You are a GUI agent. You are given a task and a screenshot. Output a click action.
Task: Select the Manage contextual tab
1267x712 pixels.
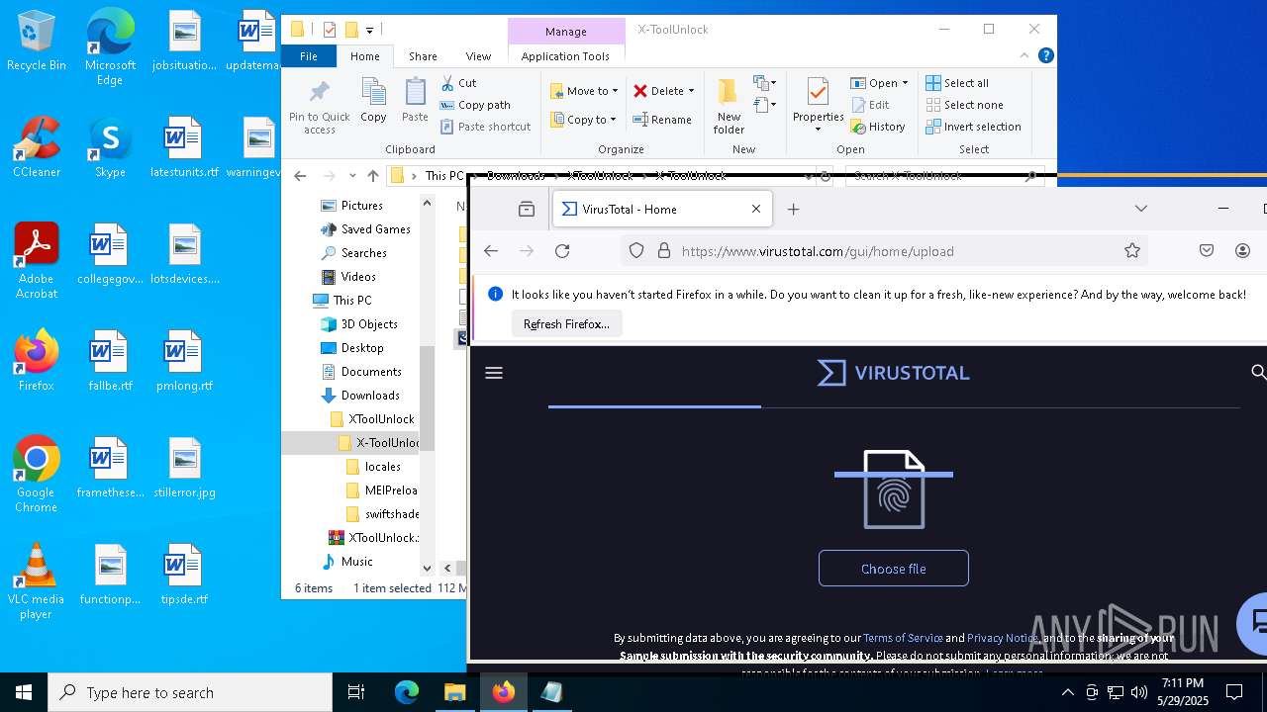pyautogui.click(x=565, y=32)
